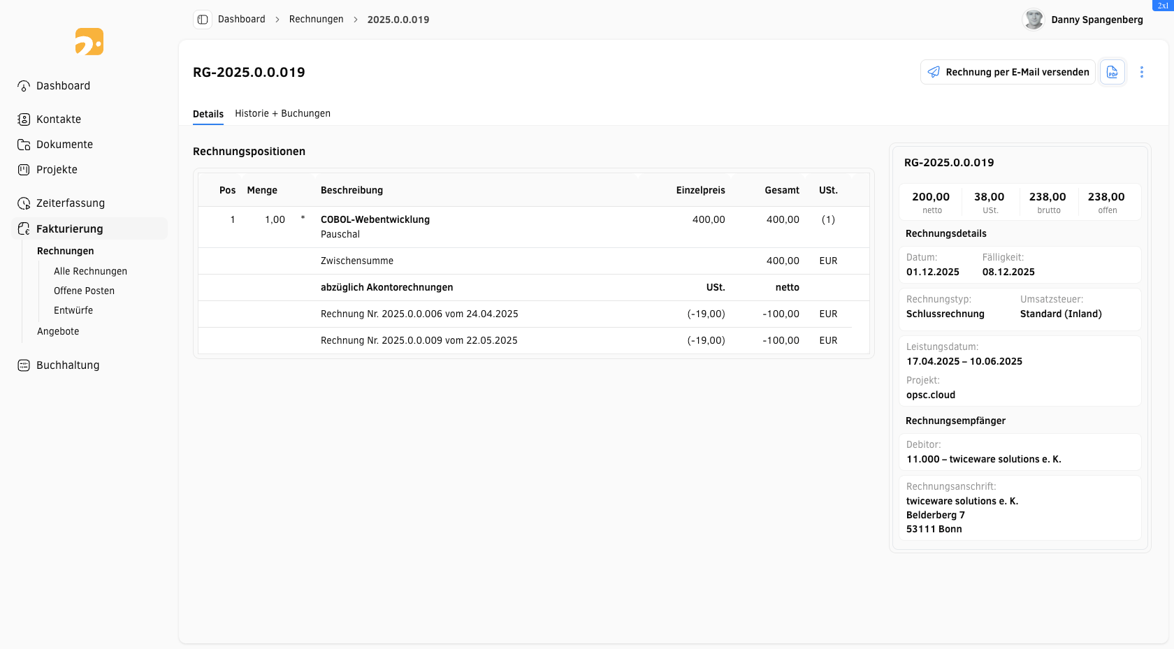Open the Dokumente folder icon
This screenshot has width=1174, height=649.
coord(24,144)
